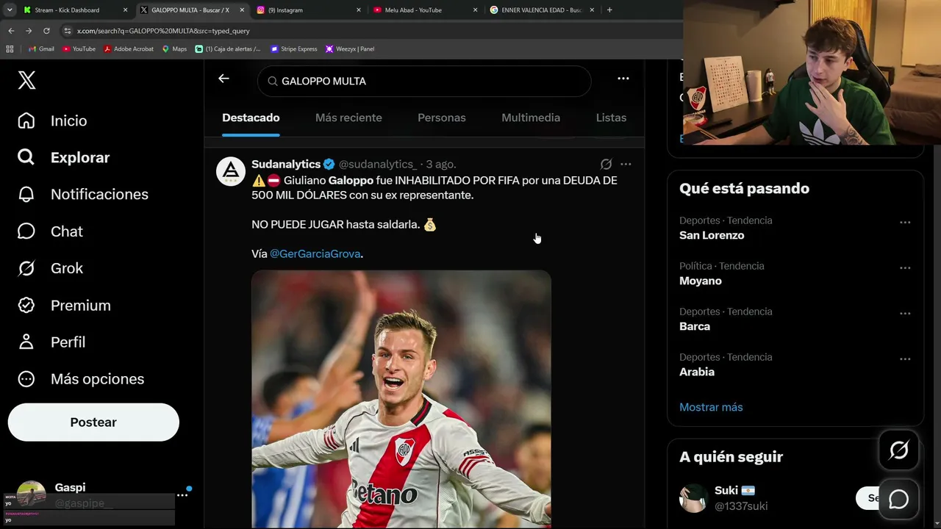
Task: Open Sudanalytics profile avatar
Action: pyautogui.click(x=231, y=171)
